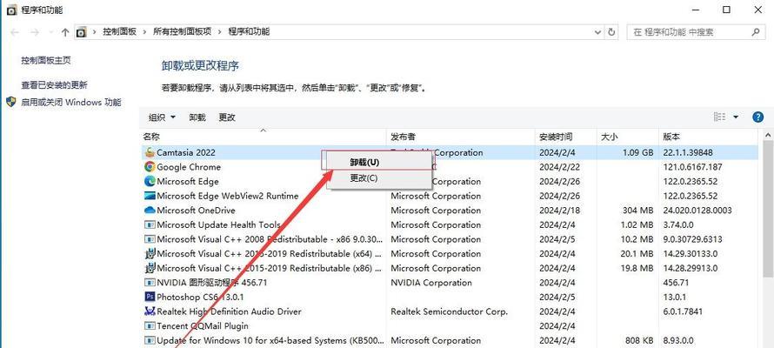The width and height of the screenshot is (774, 348).
Task: Click the Visual C++ 2008 Redistributable icon
Action: [x=150, y=239]
